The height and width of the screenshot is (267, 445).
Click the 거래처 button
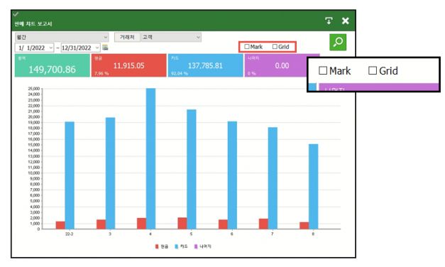coord(127,37)
